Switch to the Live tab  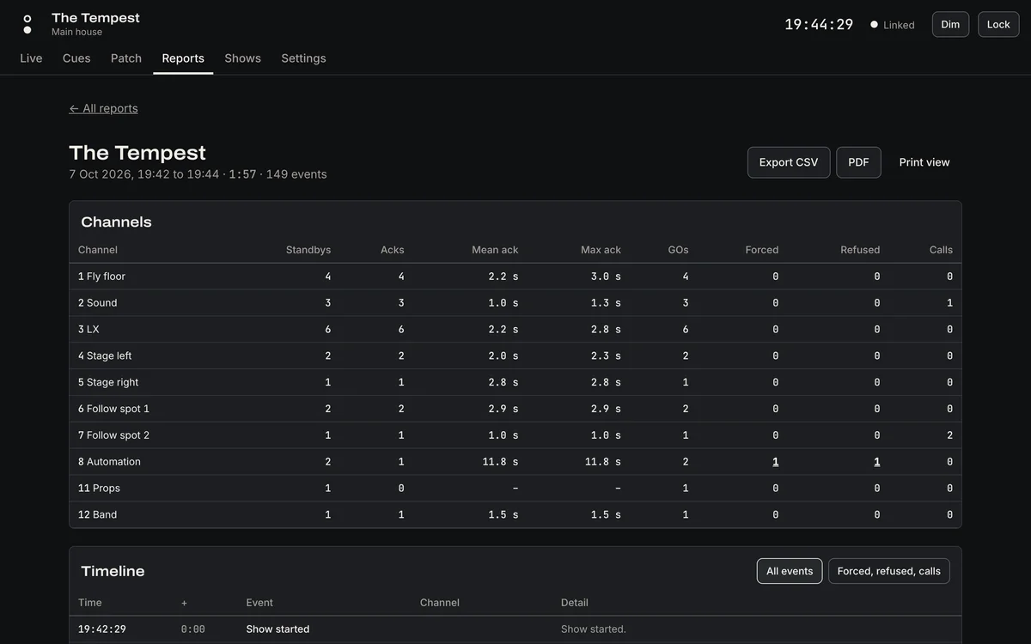click(31, 58)
